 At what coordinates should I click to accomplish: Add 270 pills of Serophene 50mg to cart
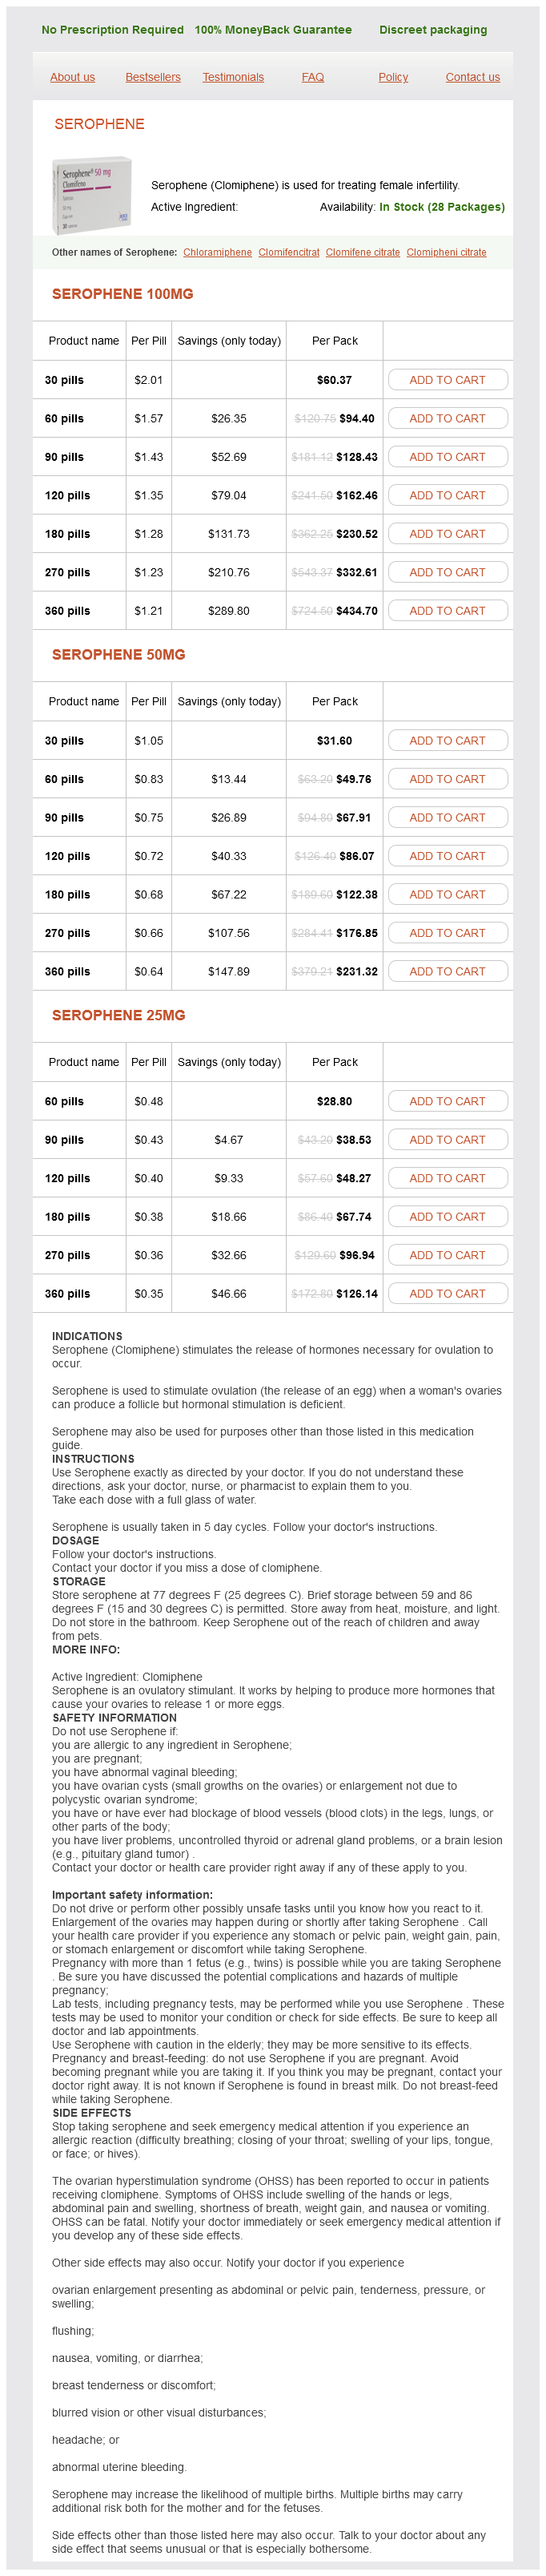(448, 933)
